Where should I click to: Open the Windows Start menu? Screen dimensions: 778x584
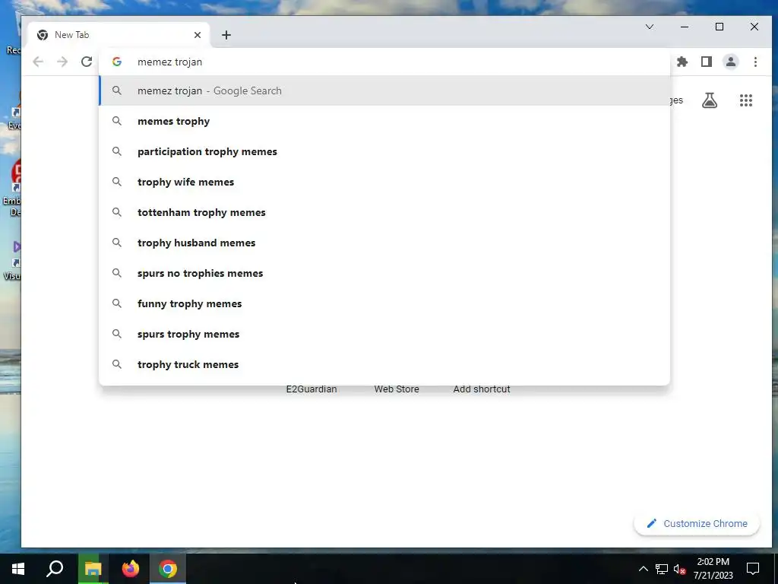coord(18,569)
